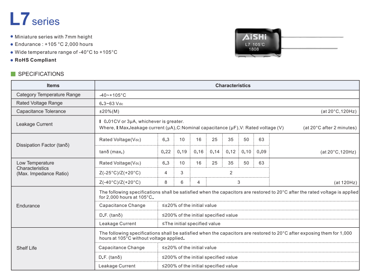
Task: Click the 0.22 tanδ value cell
Action: coord(166,152)
